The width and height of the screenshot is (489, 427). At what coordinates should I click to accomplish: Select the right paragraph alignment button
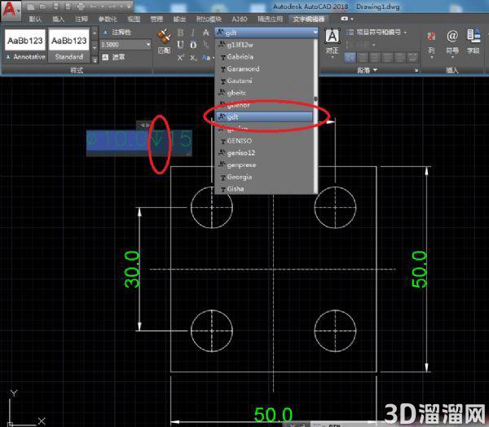(387, 57)
